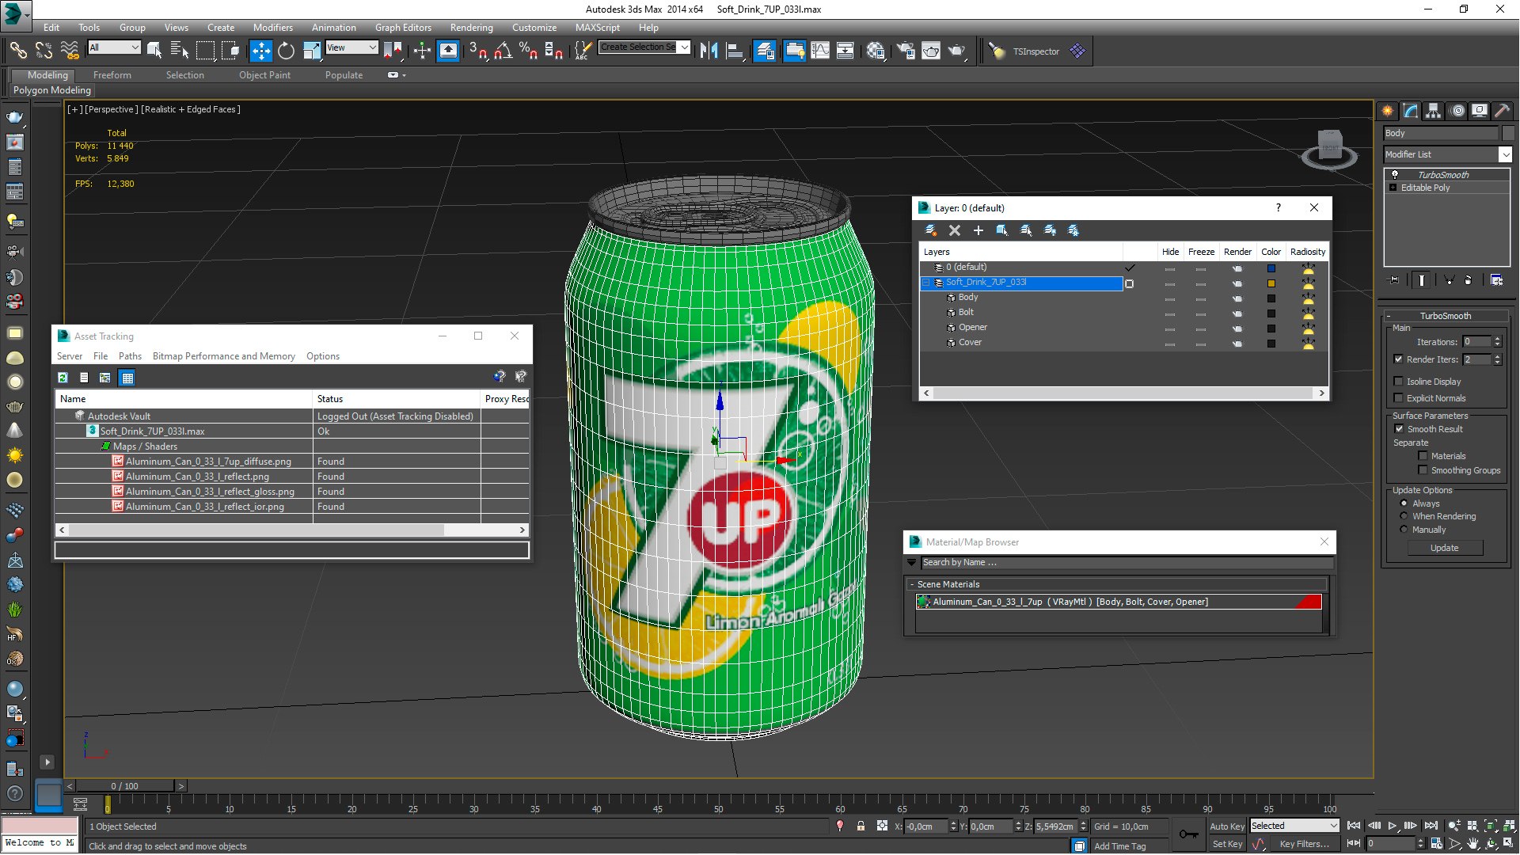The height and width of the screenshot is (855, 1520).
Task: Collapse the Scene Materials group
Action: (x=912, y=584)
